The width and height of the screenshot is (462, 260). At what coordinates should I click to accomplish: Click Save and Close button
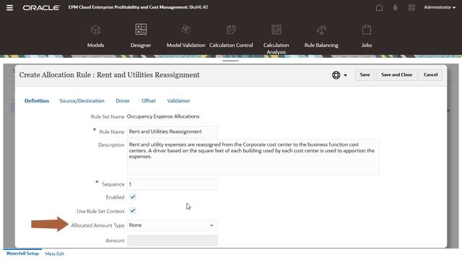tap(396, 75)
